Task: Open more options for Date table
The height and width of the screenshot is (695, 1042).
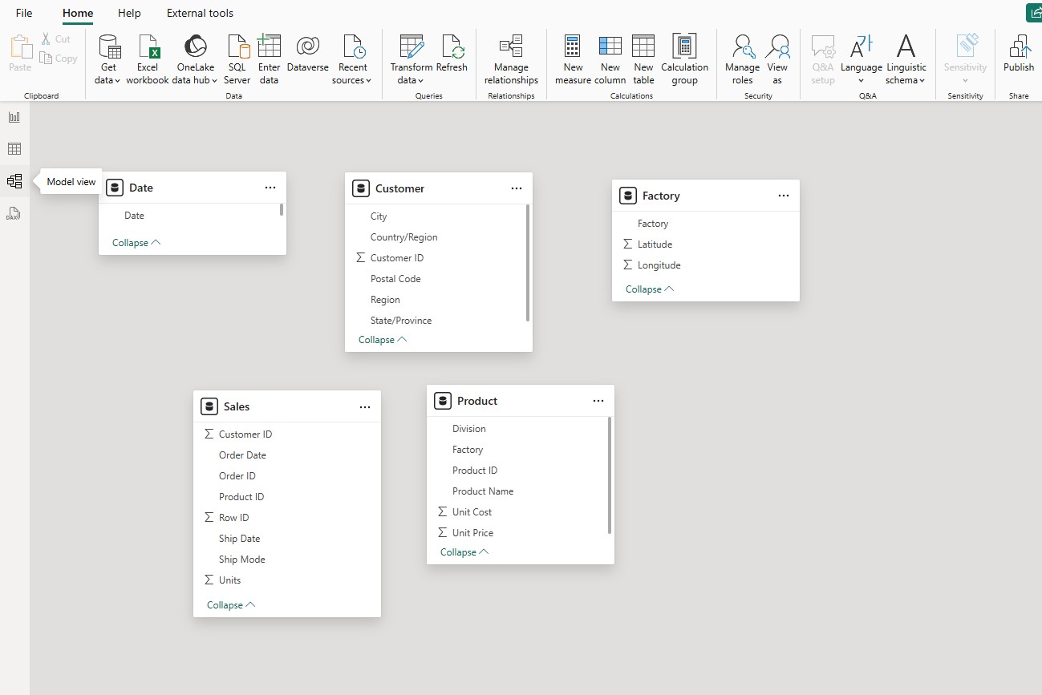Action: pos(270,188)
